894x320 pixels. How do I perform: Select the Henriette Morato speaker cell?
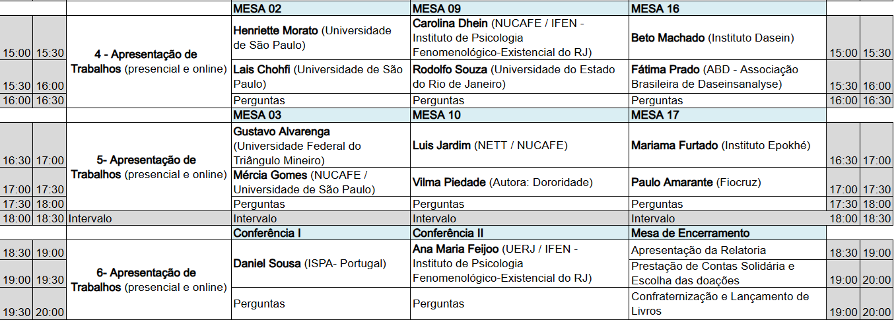coord(320,38)
